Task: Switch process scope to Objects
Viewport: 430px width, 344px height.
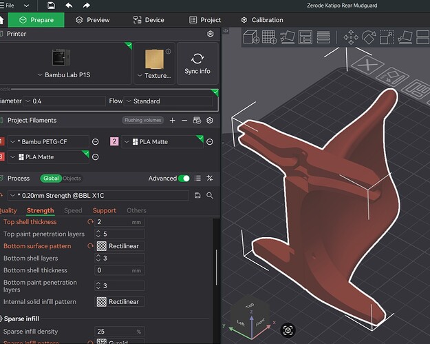Action: 72,179
